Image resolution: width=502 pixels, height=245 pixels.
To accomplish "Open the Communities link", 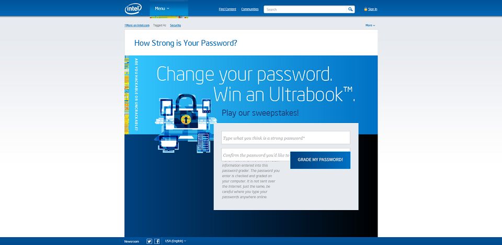I will click(250, 9).
